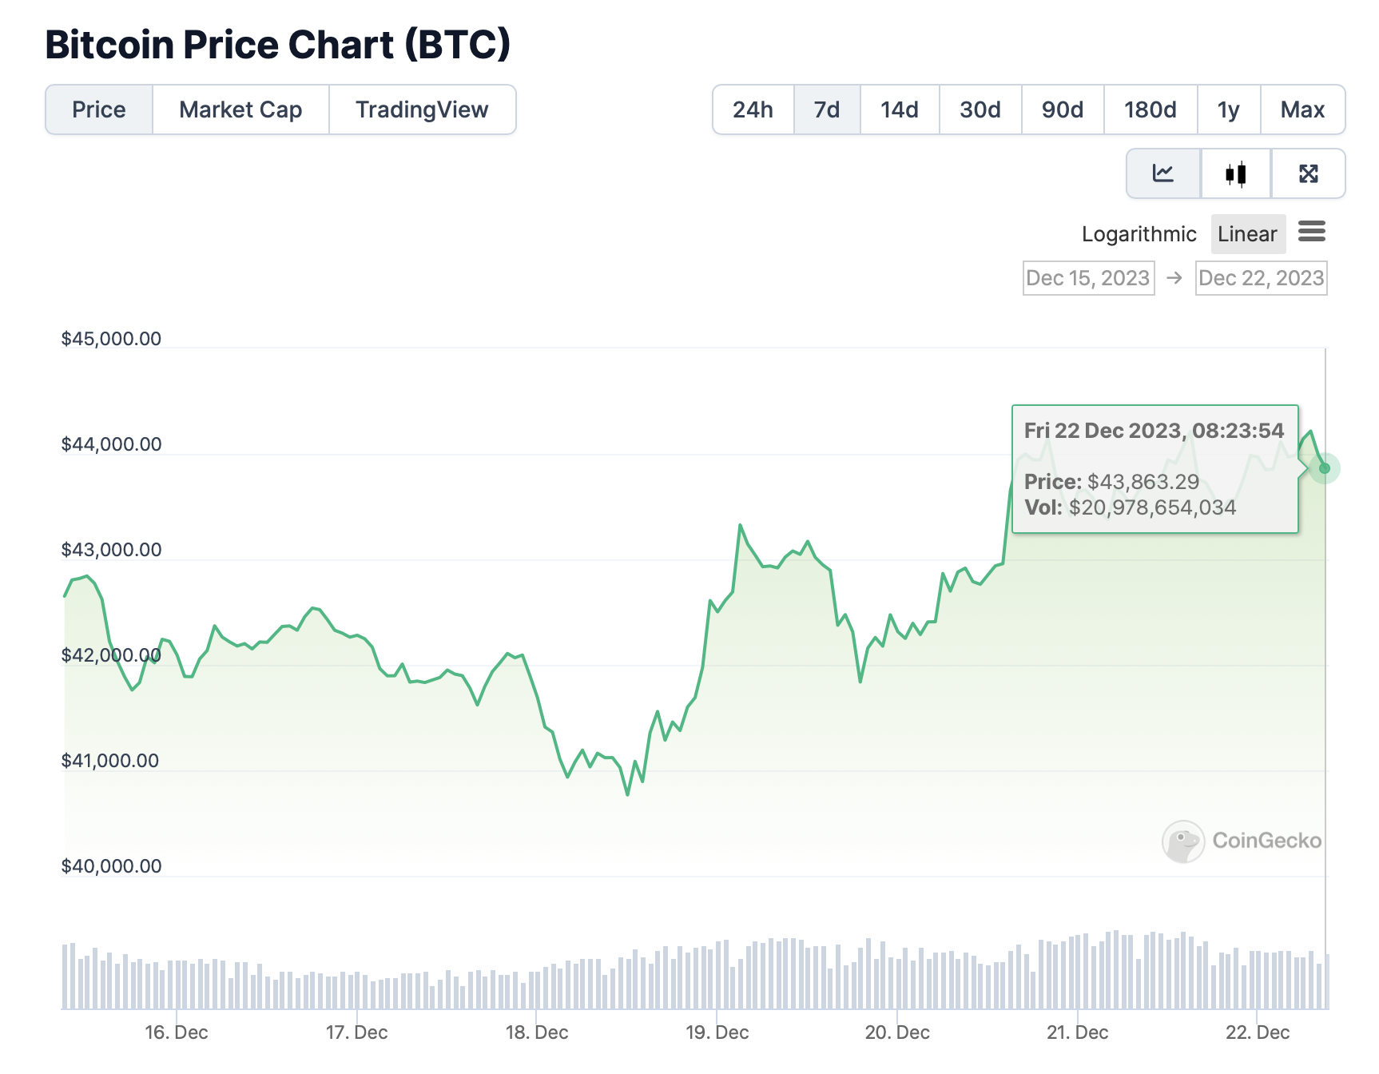Open the TradingView tab
The image size is (1379, 1074).
[422, 109]
